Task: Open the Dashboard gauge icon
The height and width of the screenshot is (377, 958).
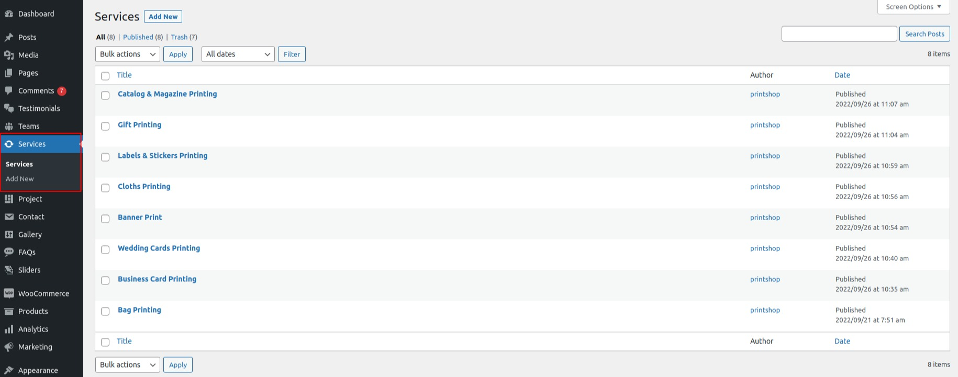Action: coord(9,14)
